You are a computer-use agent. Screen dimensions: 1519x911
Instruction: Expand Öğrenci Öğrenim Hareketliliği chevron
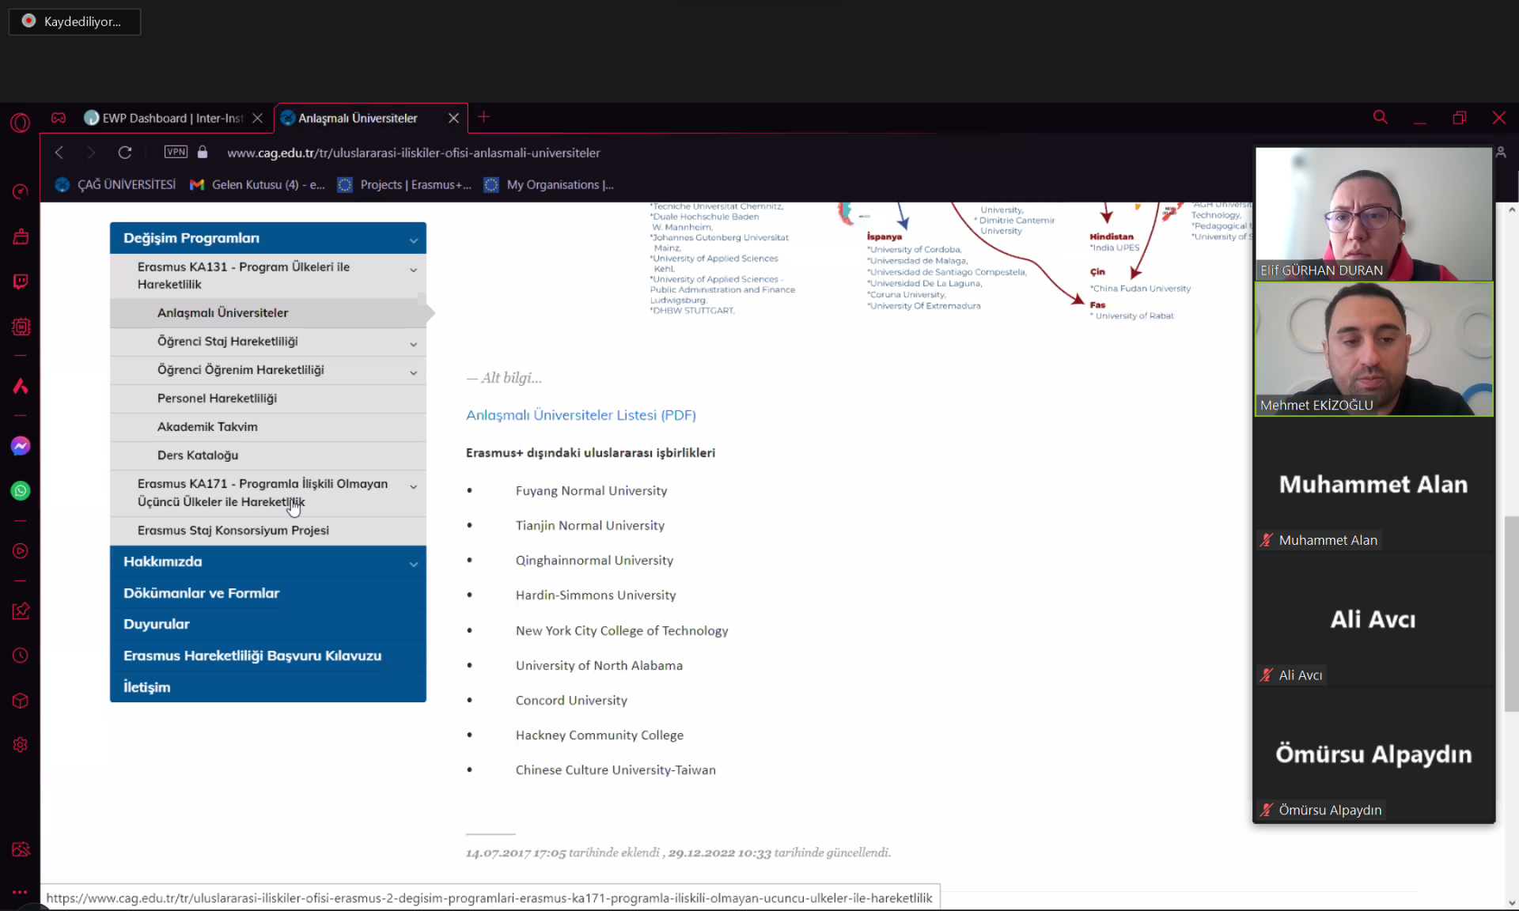[x=413, y=372]
